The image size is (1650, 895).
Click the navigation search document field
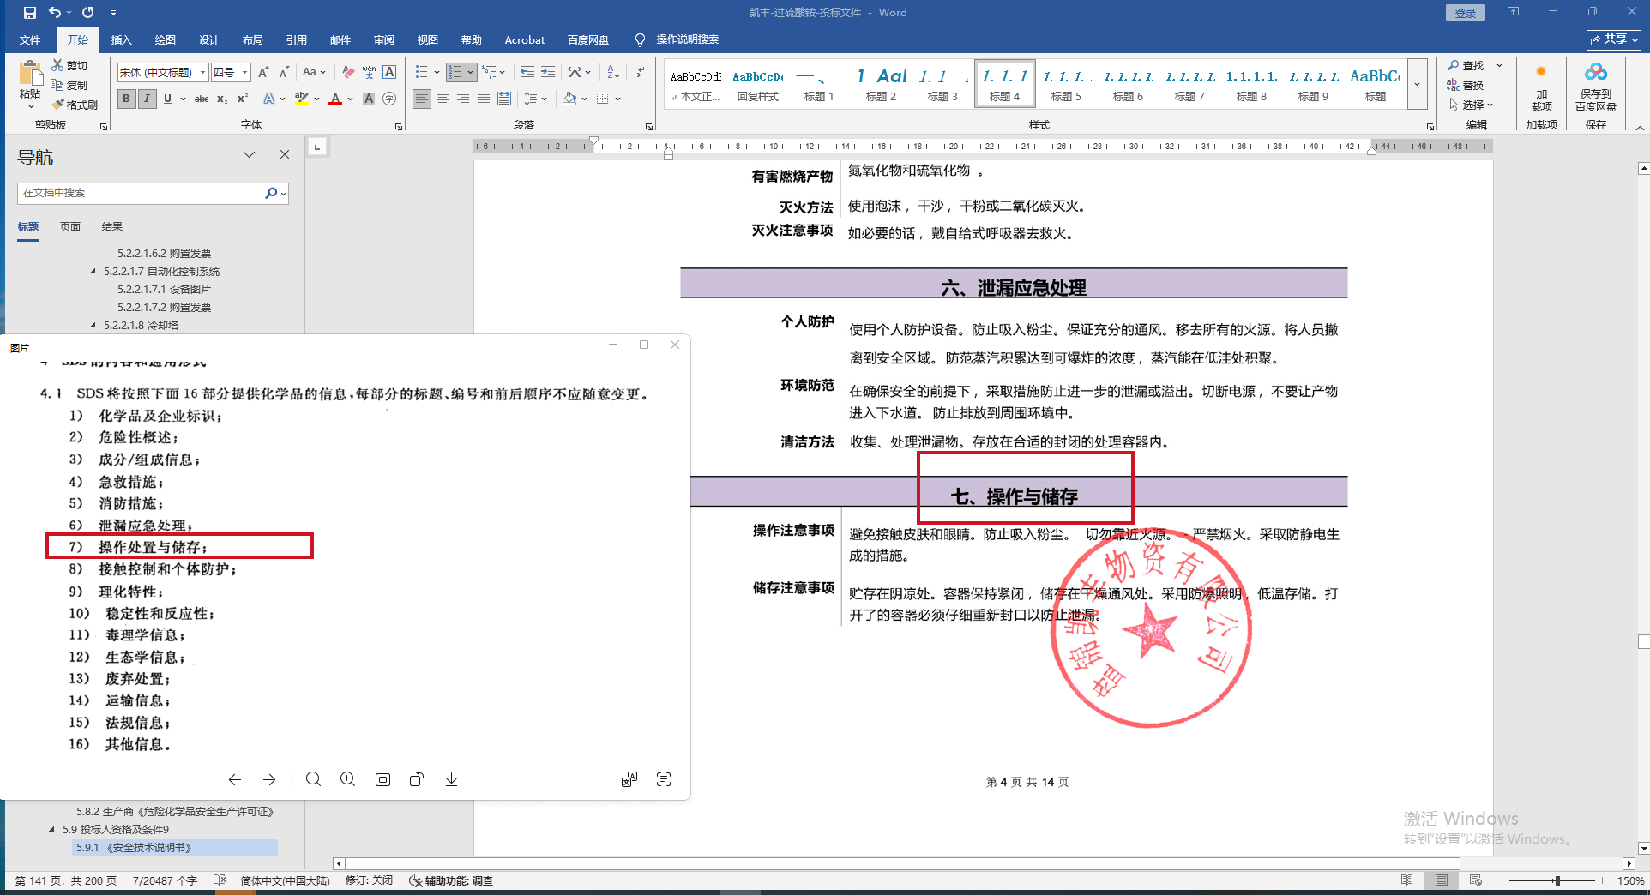pyautogui.click(x=142, y=193)
